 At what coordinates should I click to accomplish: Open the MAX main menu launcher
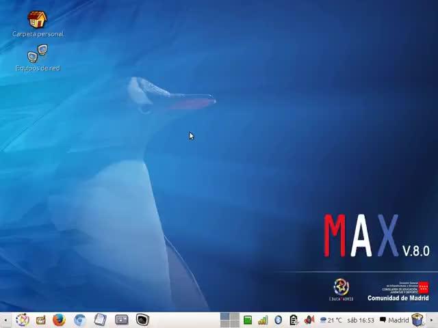click(23, 320)
